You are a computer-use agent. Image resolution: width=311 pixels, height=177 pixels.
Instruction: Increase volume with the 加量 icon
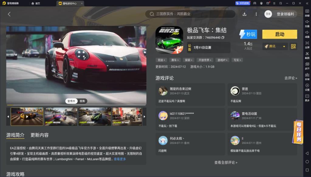coord(307,23)
